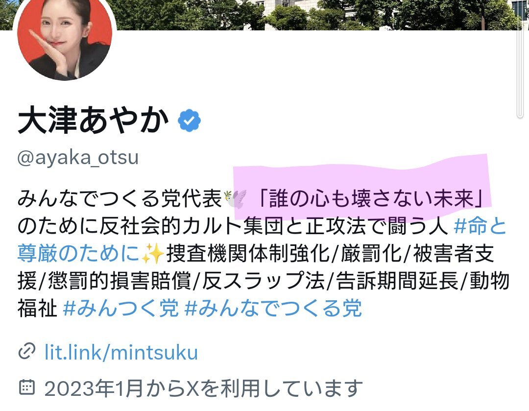Viewport: 529px width, 411px height.
Task: Click the 懲罰的損害賠償 phrase in the bio
Action: (x=120, y=281)
